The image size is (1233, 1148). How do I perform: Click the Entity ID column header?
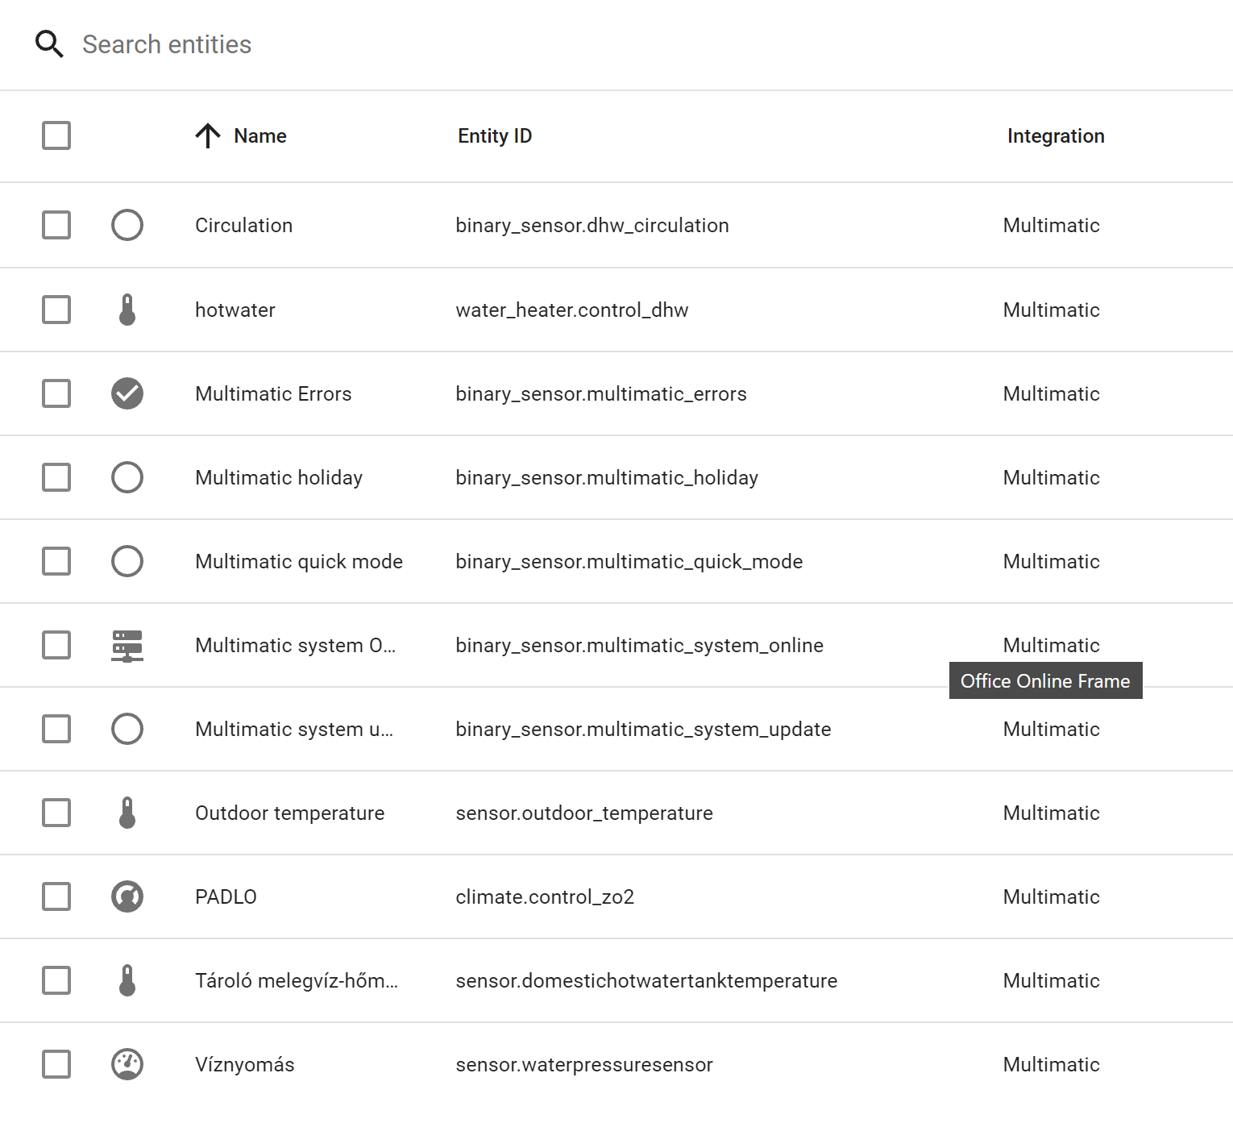(495, 135)
